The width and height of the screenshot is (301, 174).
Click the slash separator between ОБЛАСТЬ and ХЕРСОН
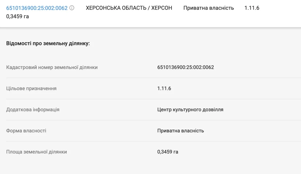(x=149, y=8)
